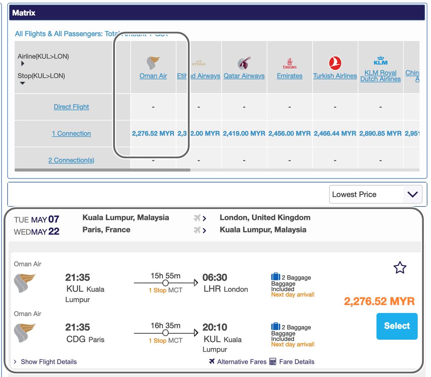Open the Etihad Airways link
431x377 pixels.
click(199, 76)
